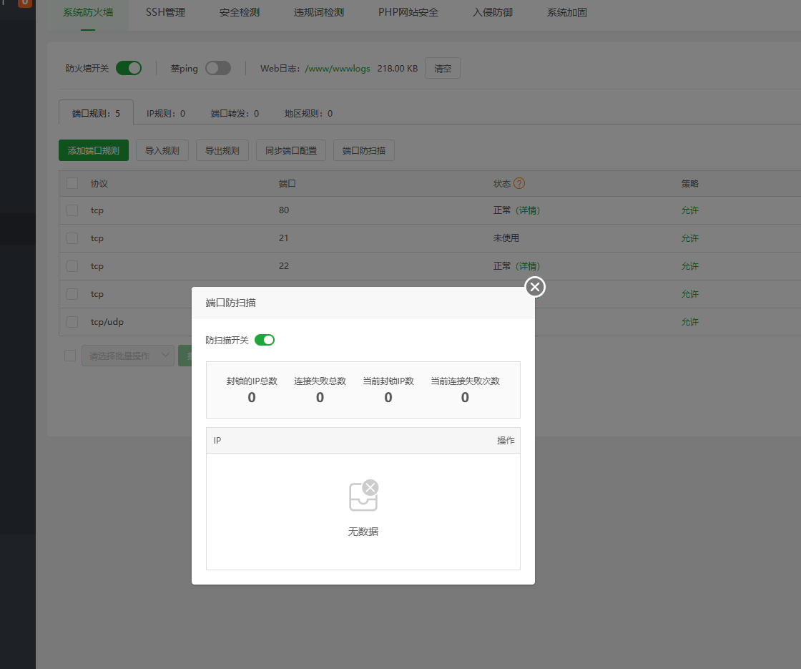Open 详情 link for port 22

528,265
